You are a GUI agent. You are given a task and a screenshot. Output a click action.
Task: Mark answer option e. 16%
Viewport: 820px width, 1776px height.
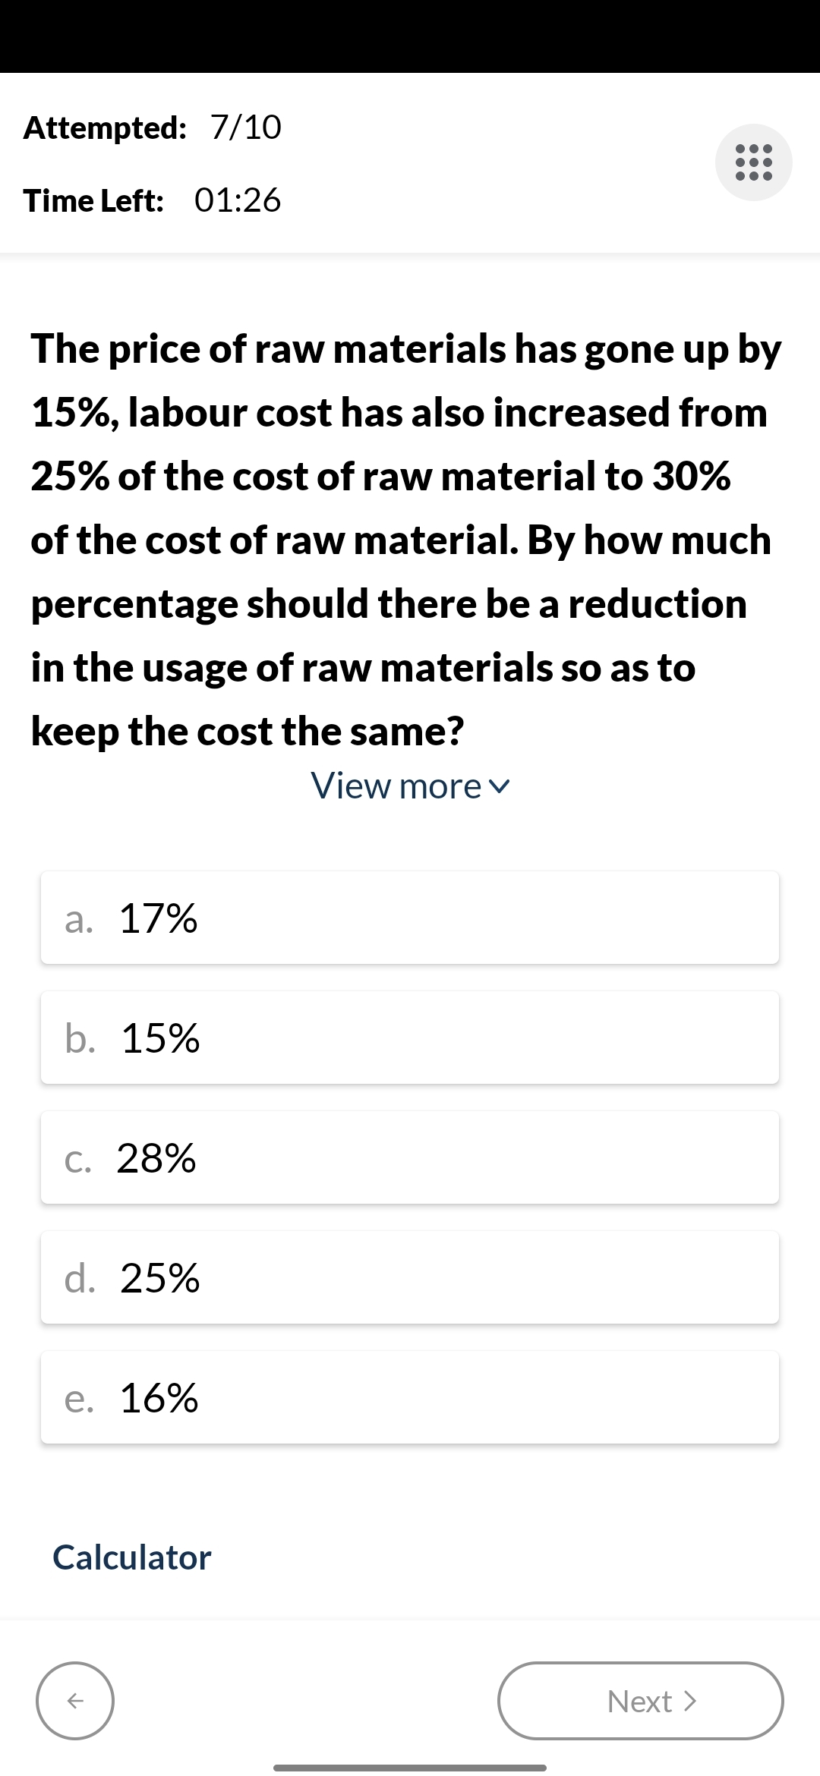click(410, 1397)
